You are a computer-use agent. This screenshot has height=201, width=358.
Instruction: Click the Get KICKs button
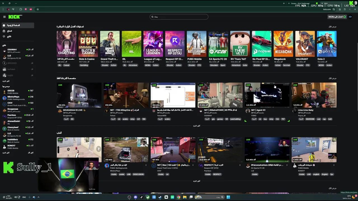click(x=337, y=17)
